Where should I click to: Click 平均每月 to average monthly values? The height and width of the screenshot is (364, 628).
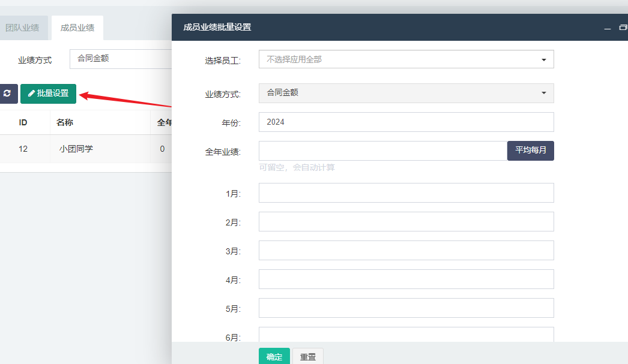[x=530, y=151]
